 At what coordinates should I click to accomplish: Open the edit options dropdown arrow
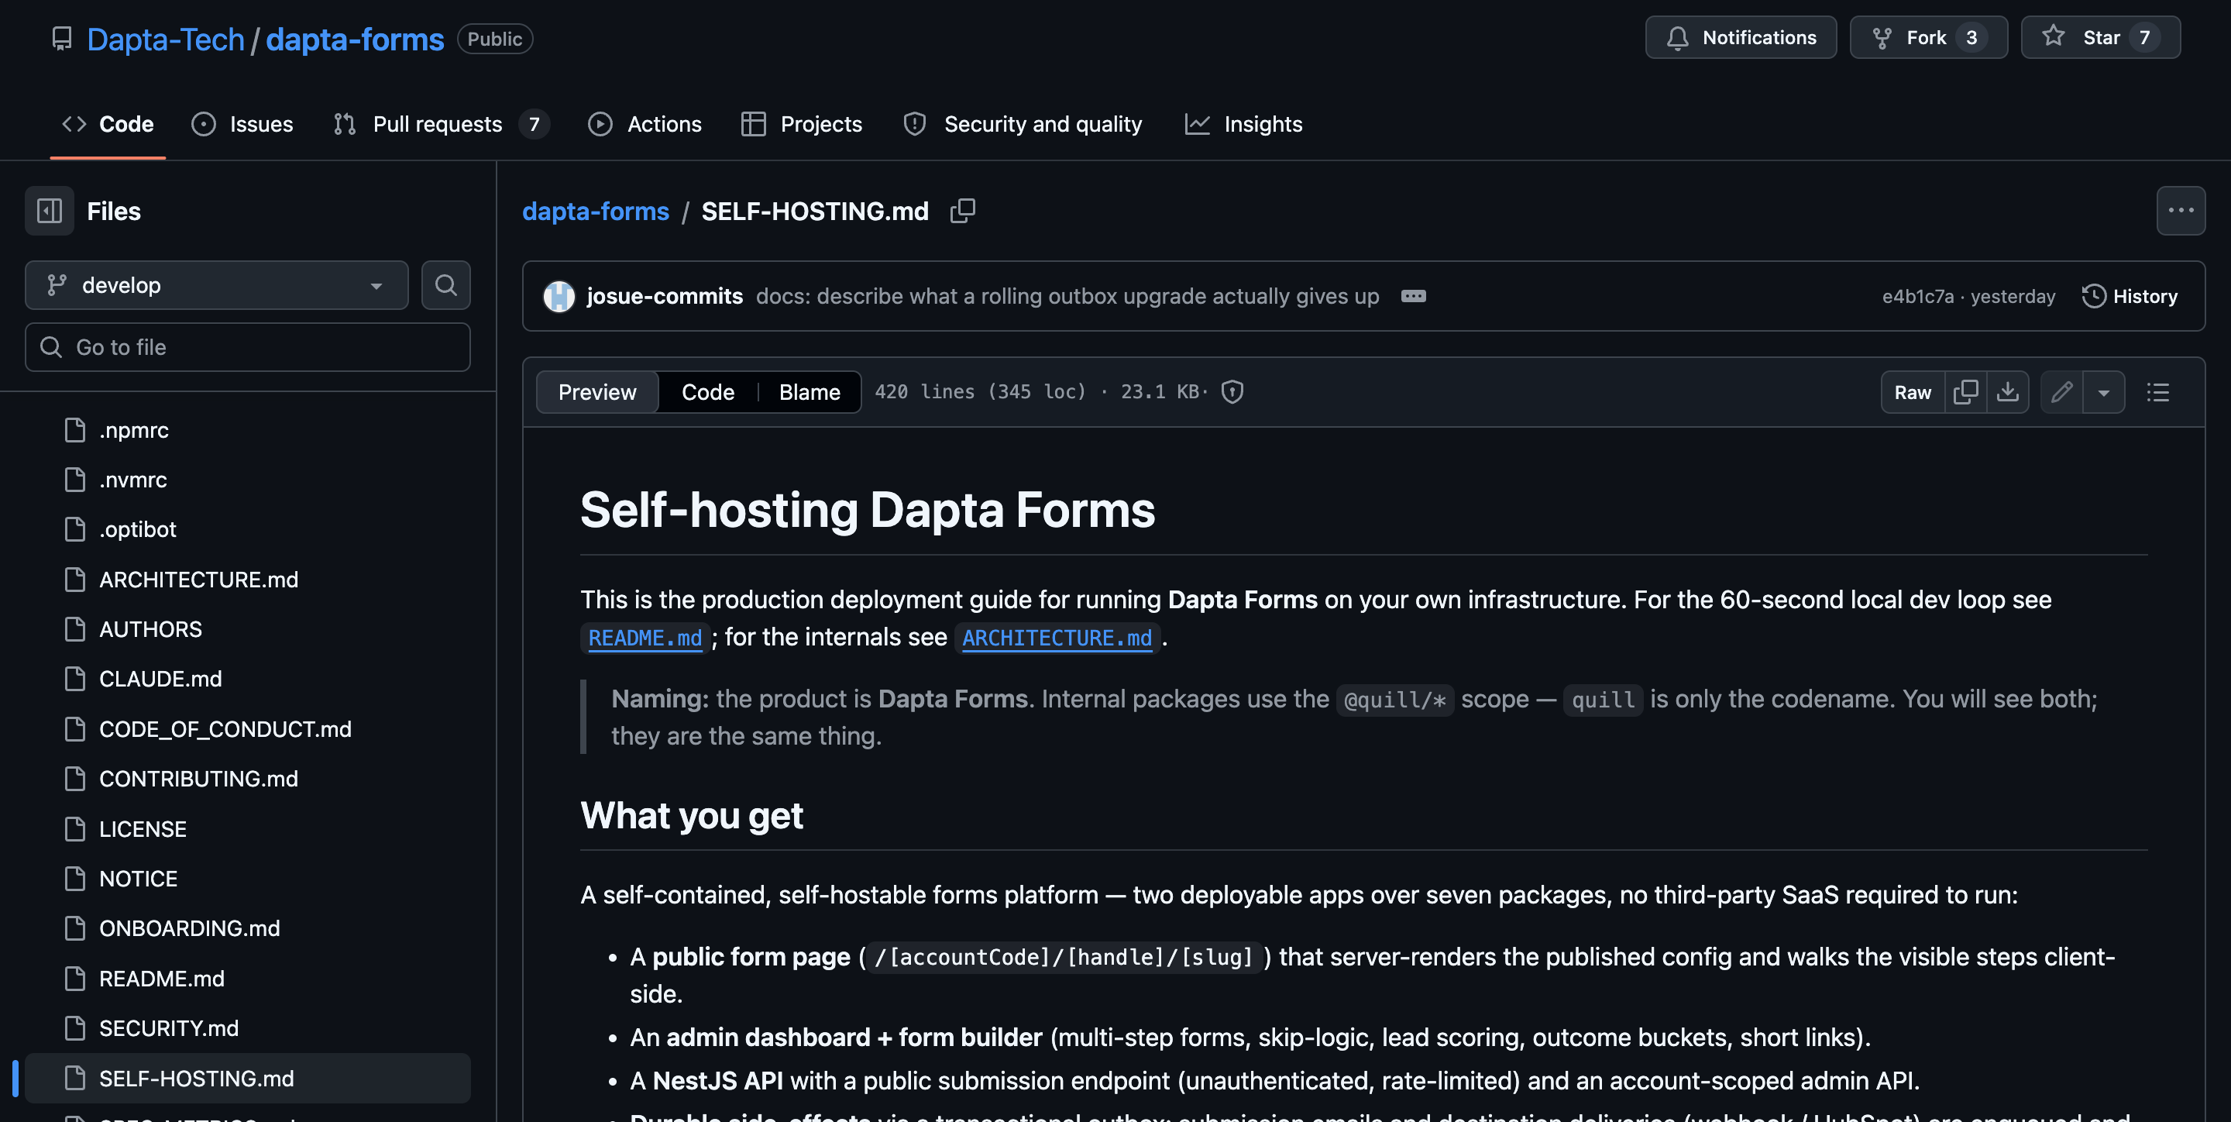point(2104,391)
